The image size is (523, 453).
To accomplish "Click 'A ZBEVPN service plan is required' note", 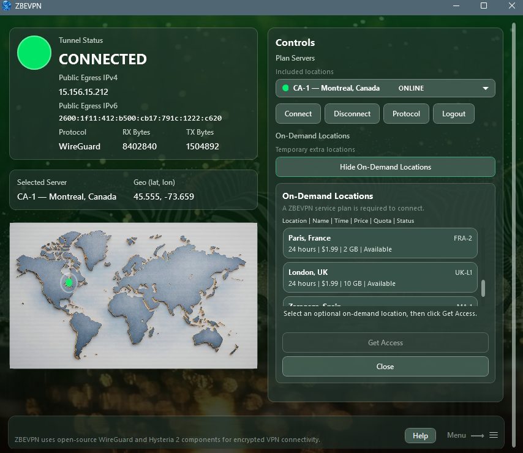I will 353,208.
